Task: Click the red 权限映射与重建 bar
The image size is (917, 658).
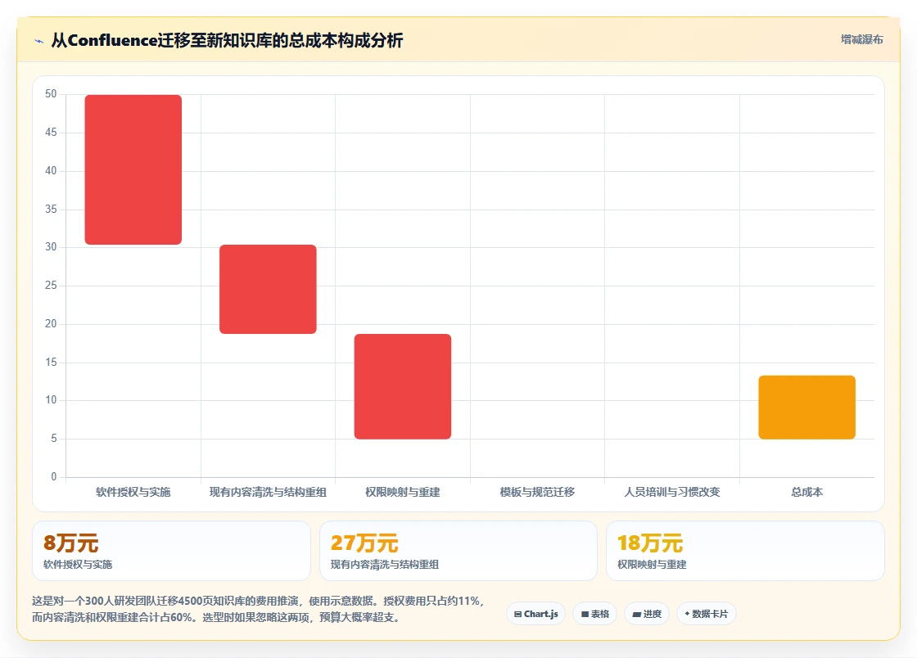Action: point(403,386)
